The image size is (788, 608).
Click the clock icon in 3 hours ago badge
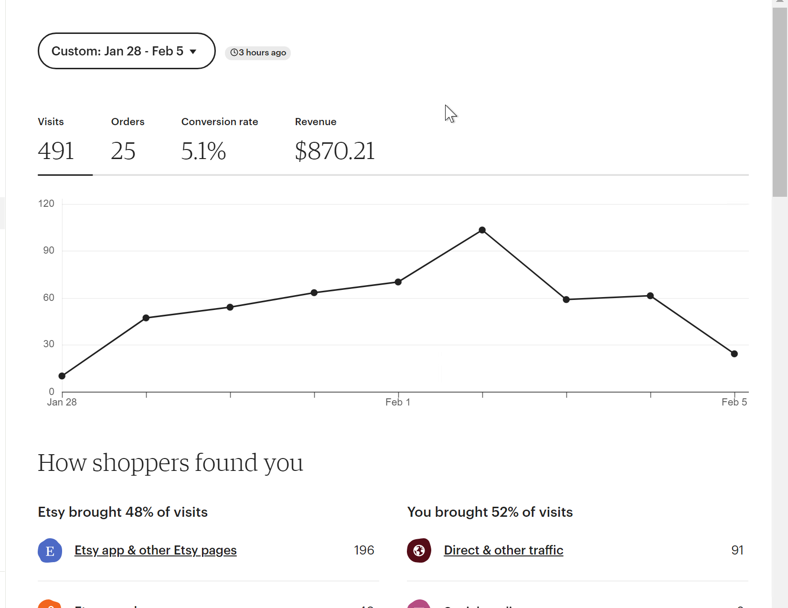pyautogui.click(x=234, y=53)
